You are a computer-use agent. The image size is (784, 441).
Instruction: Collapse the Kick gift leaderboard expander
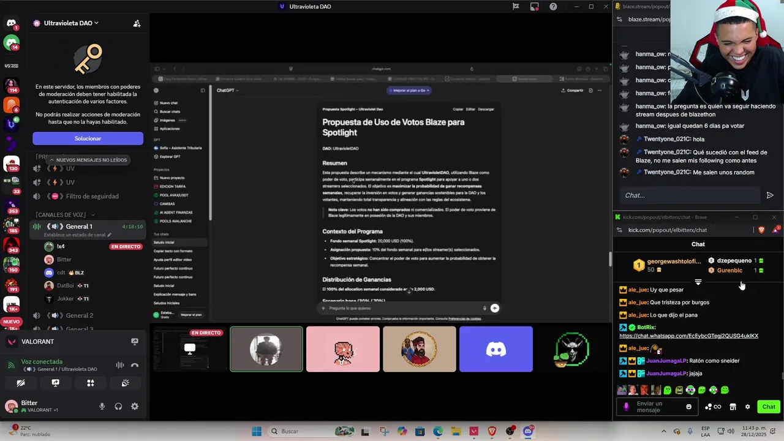pos(698,282)
